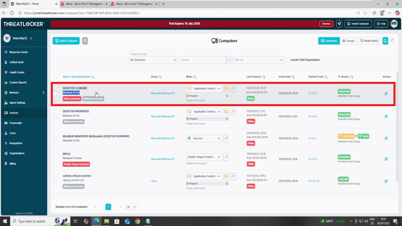402x226 pixels.
Task: Switch to the Mobile (Beta) tab
Action: [x=369, y=41]
